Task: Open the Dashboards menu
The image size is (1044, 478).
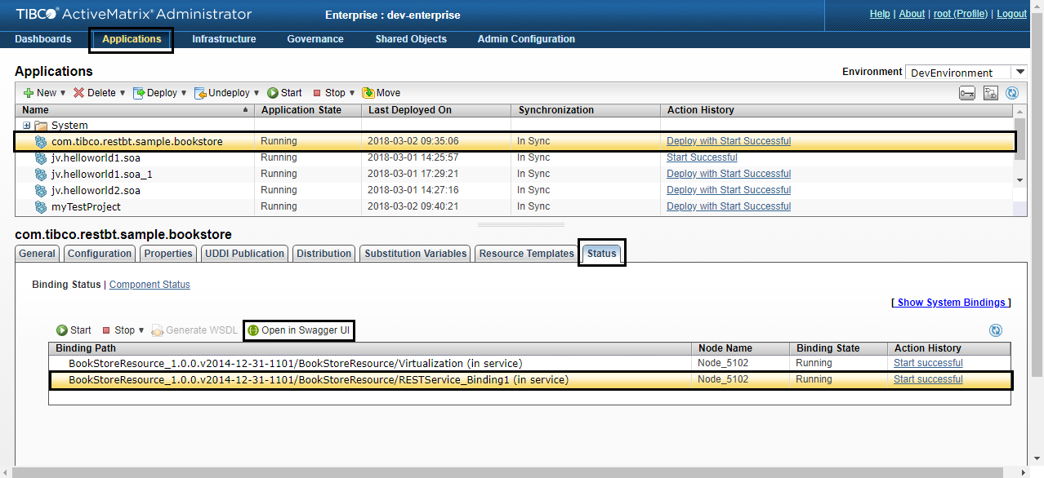Action: coord(43,39)
